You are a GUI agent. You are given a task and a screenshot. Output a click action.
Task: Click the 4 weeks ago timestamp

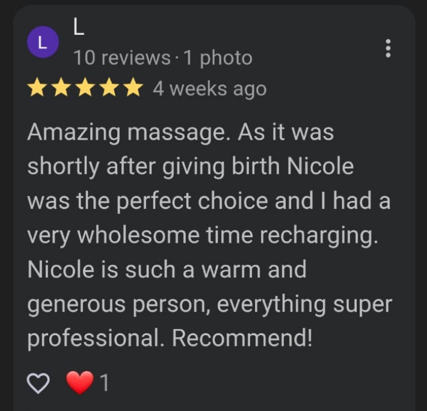(x=209, y=90)
